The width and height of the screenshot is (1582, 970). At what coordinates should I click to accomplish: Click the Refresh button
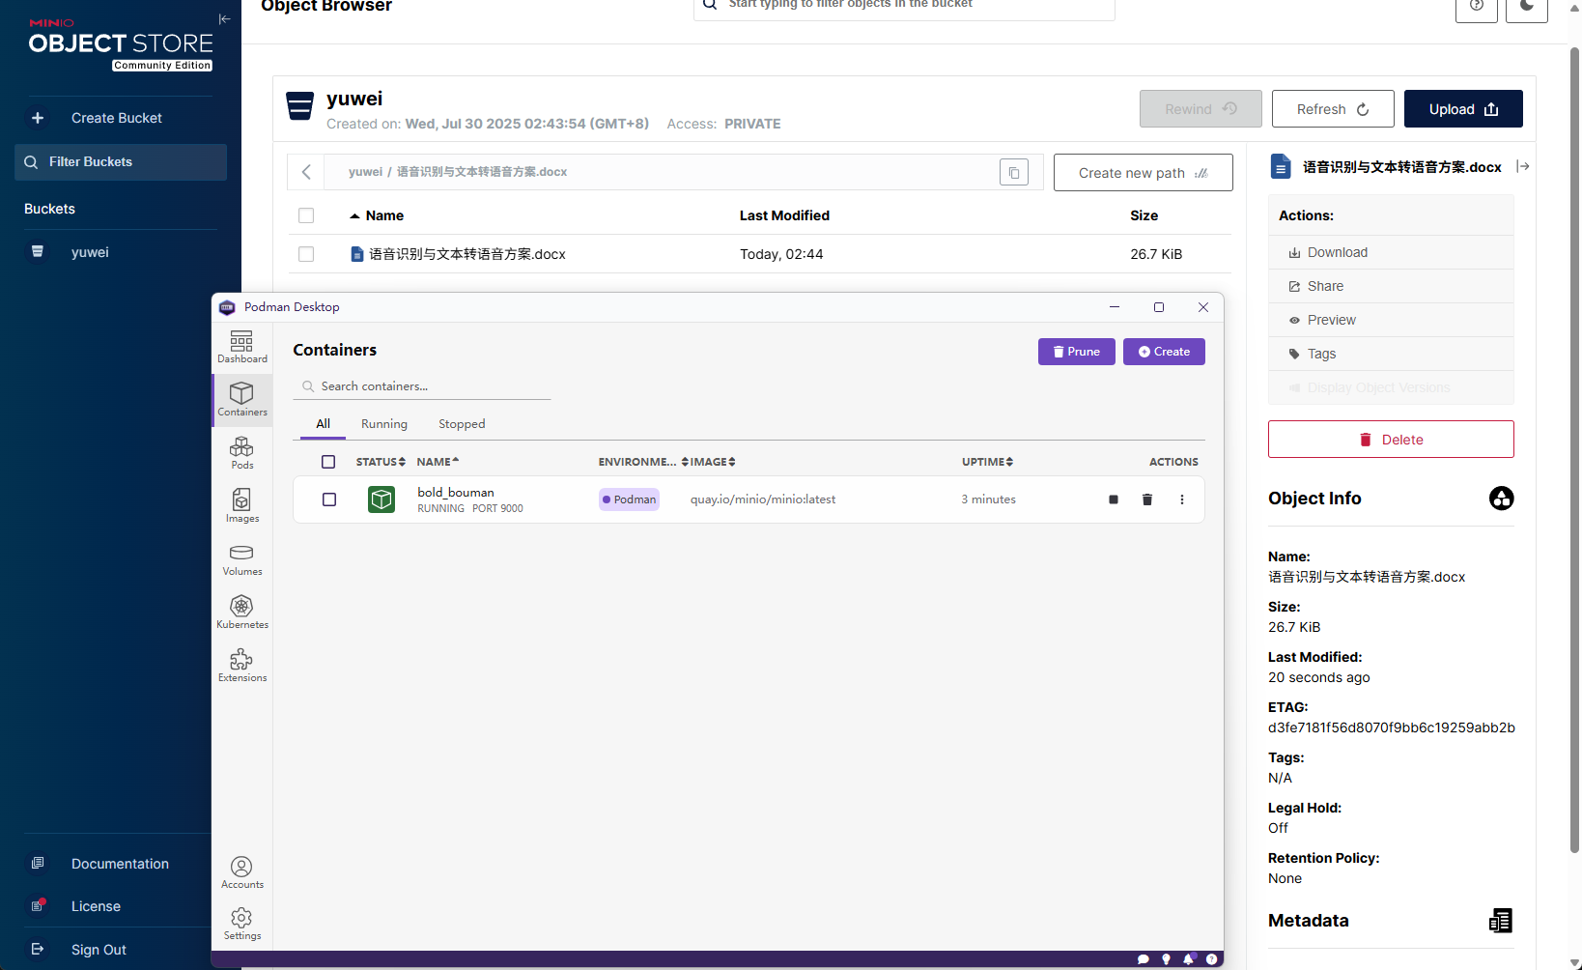[1333, 109]
